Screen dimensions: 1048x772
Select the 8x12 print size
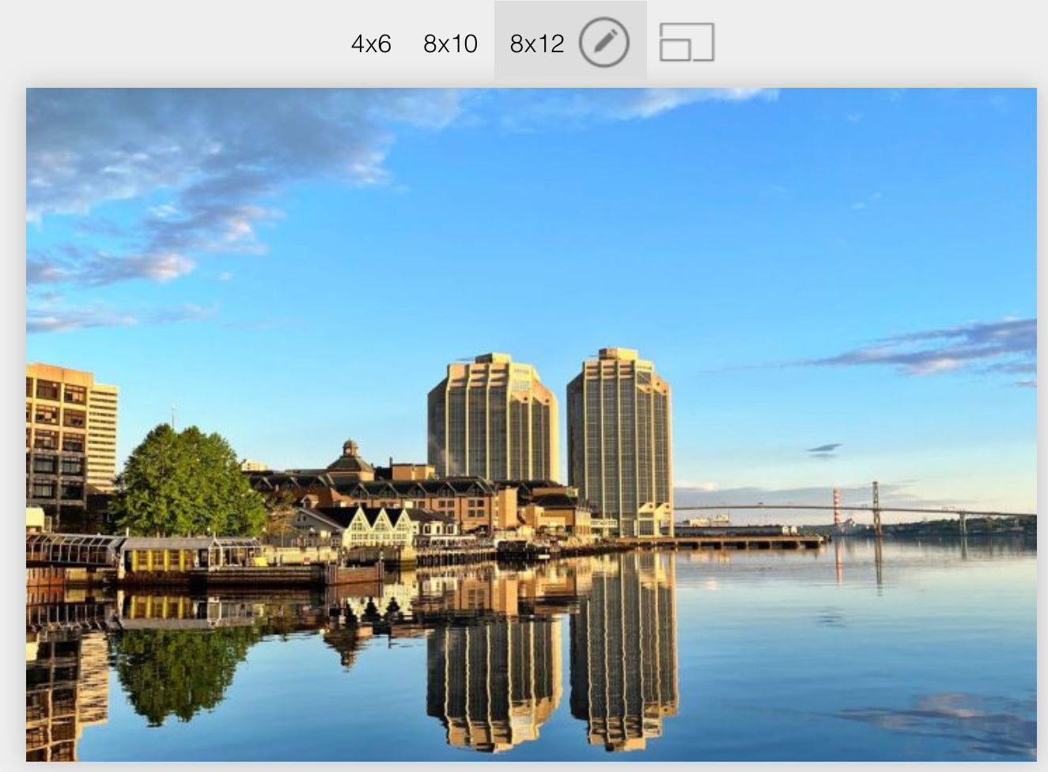pyautogui.click(x=537, y=44)
